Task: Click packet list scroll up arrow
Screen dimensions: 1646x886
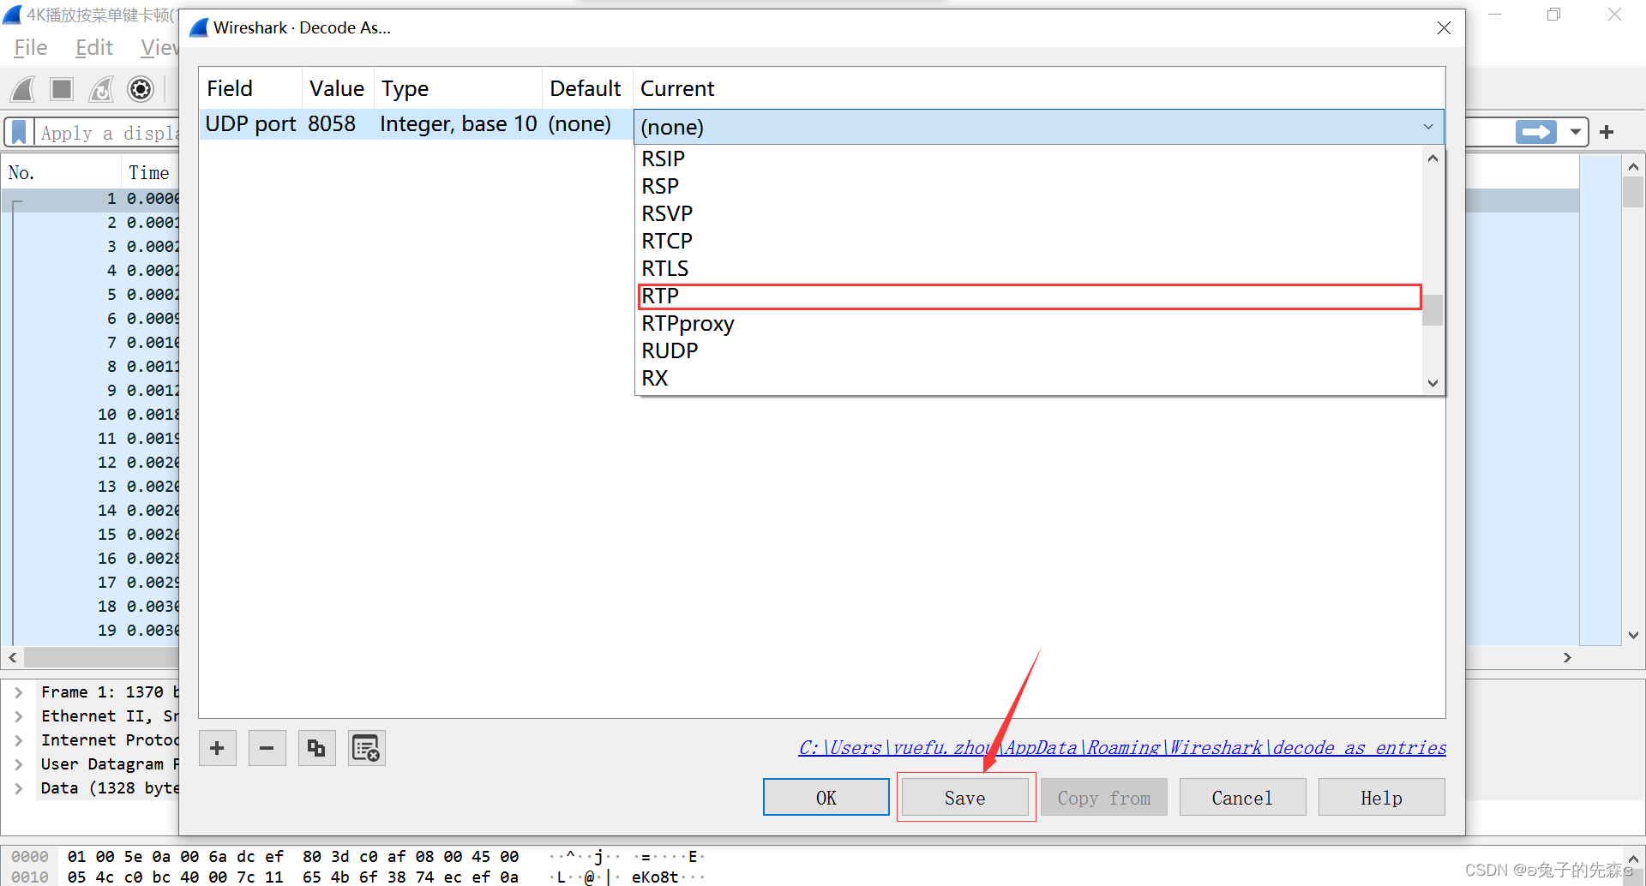Action: 1633,167
